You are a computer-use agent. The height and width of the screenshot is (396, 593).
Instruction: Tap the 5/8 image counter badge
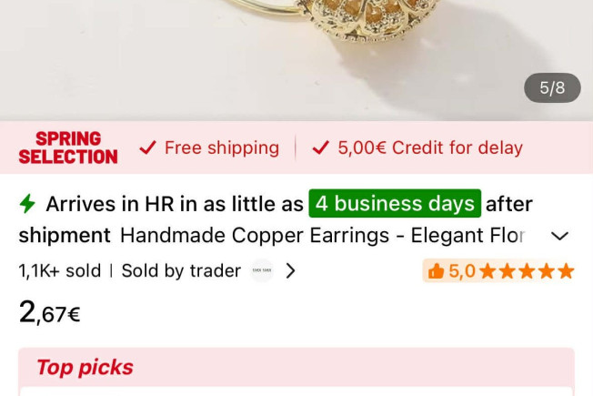click(552, 87)
